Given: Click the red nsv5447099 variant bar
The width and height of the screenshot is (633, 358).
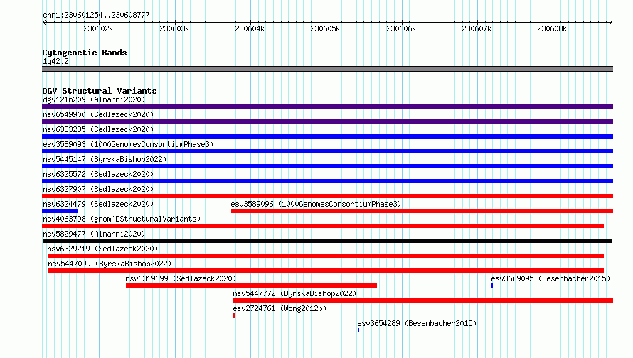Looking at the screenshot, I should tap(326, 271).
